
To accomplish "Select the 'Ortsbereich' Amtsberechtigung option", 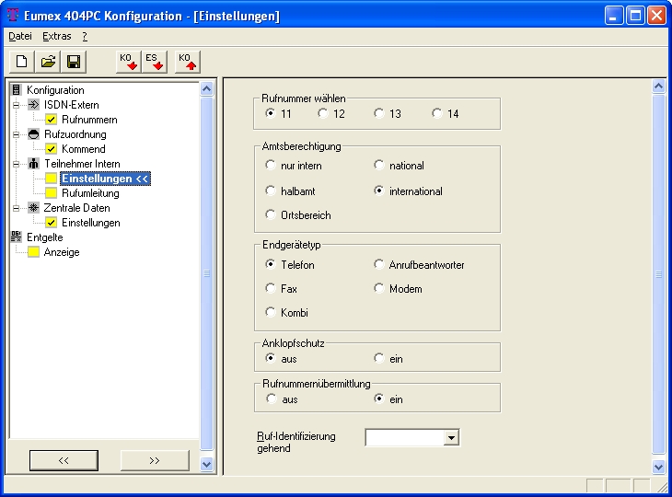I will [x=270, y=214].
